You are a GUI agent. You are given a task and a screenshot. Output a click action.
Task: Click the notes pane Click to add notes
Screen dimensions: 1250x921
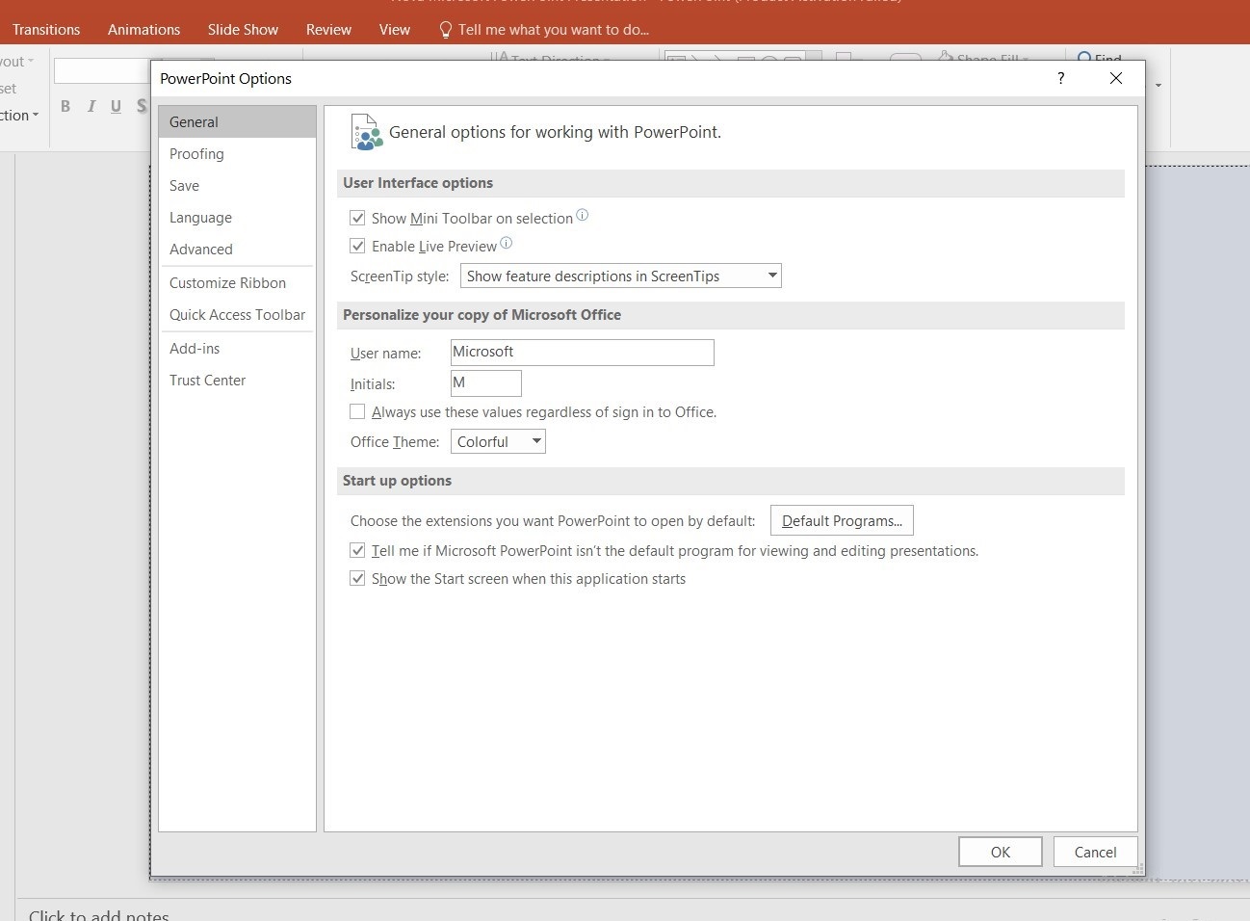click(x=99, y=915)
